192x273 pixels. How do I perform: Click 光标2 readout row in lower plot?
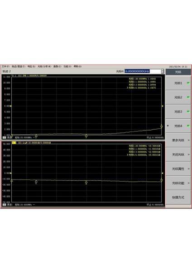[144, 149]
